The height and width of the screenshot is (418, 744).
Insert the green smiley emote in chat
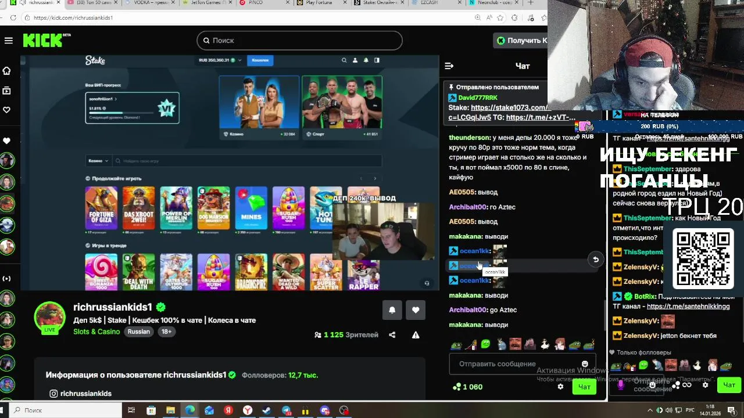486,344
